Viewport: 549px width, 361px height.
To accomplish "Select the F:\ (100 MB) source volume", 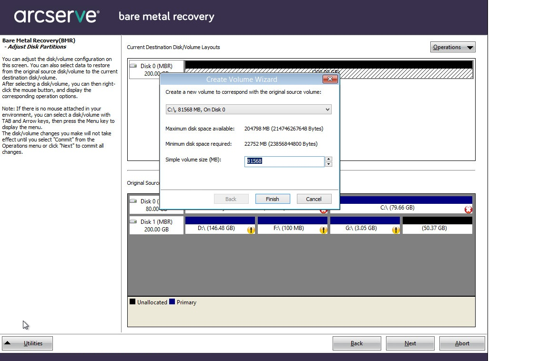I will click(x=292, y=225).
